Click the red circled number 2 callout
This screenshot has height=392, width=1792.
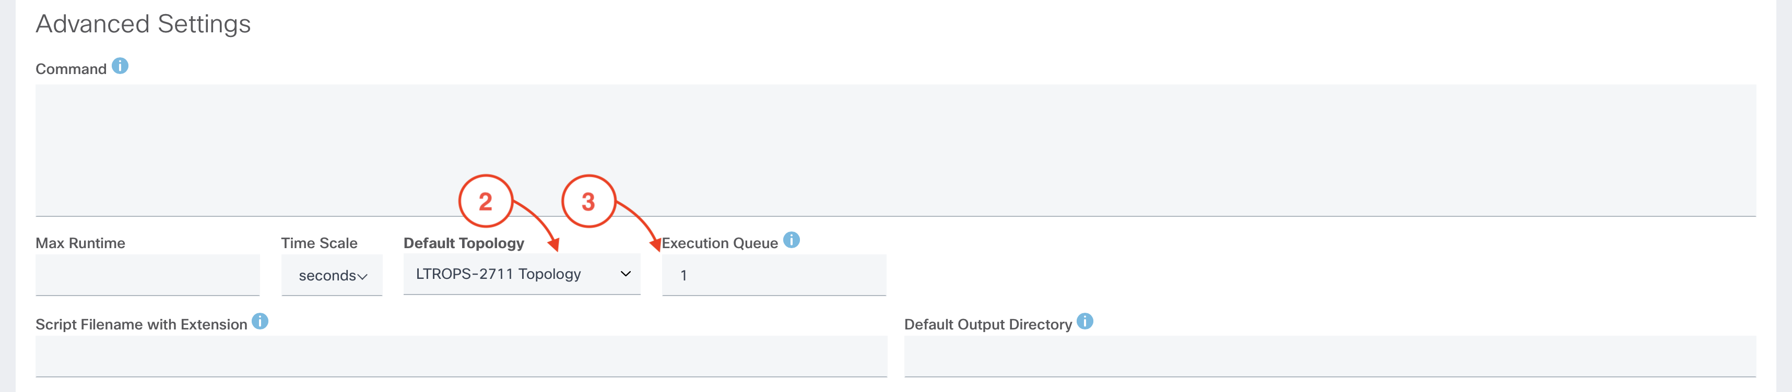point(485,202)
